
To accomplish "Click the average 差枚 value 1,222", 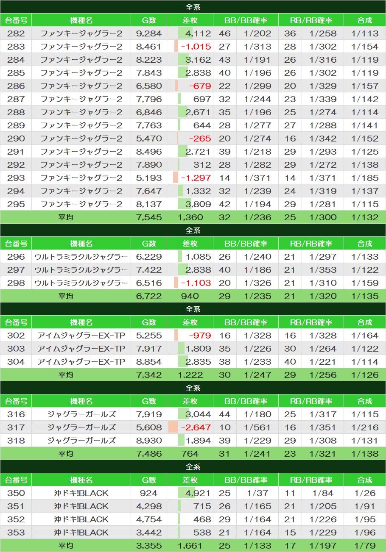I will 190,375.
